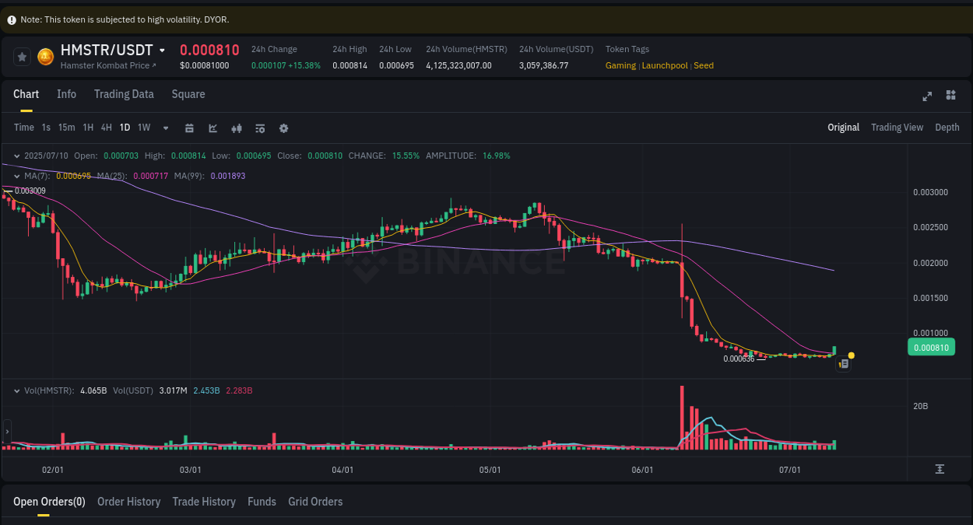This screenshot has width=973, height=525.
Task: Switch to the Trading Data tab
Action: [124, 94]
